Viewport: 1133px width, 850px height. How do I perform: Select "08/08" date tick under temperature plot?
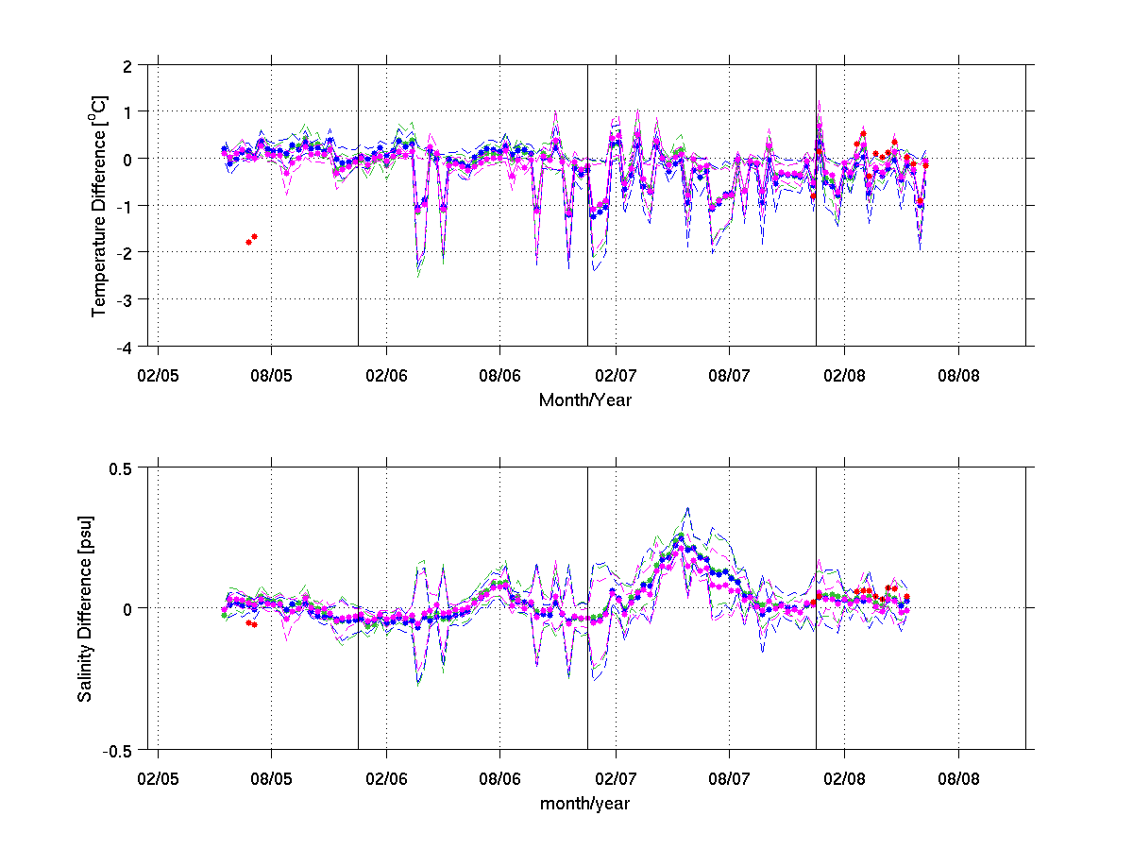[x=958, y=375]
